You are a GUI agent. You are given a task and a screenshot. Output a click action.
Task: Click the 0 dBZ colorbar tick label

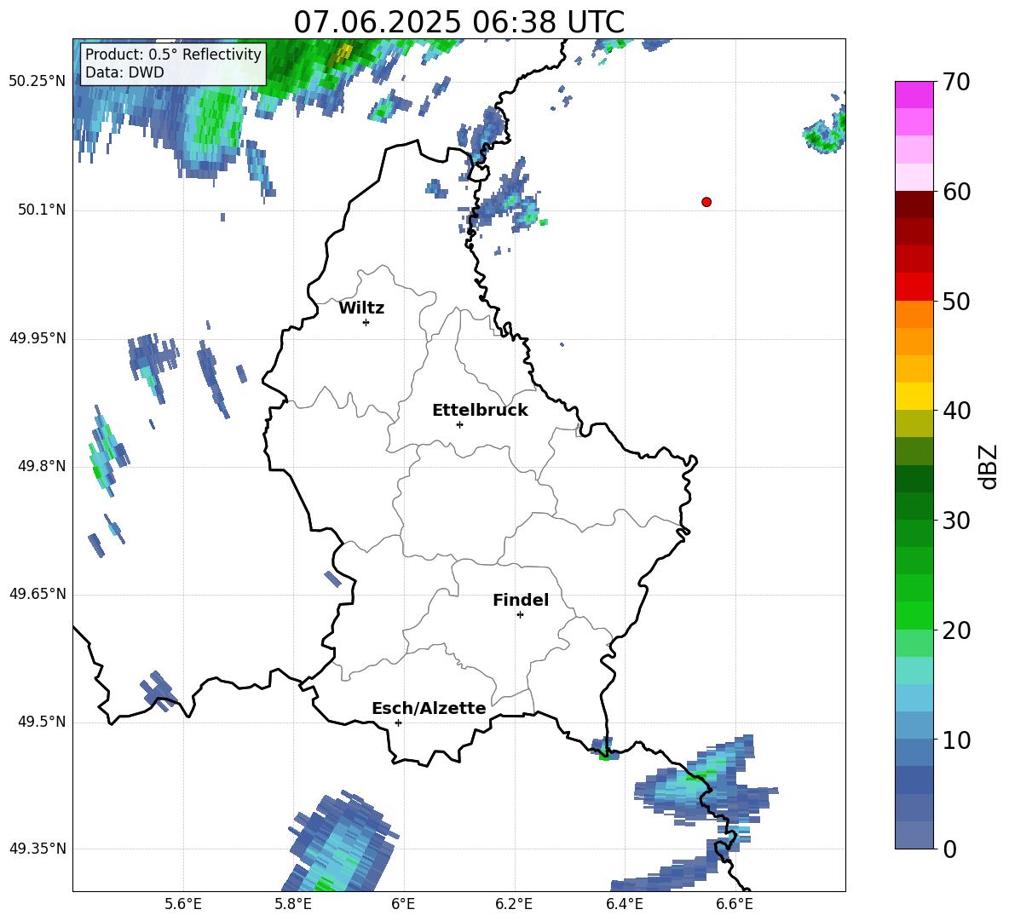coord(950,849)
